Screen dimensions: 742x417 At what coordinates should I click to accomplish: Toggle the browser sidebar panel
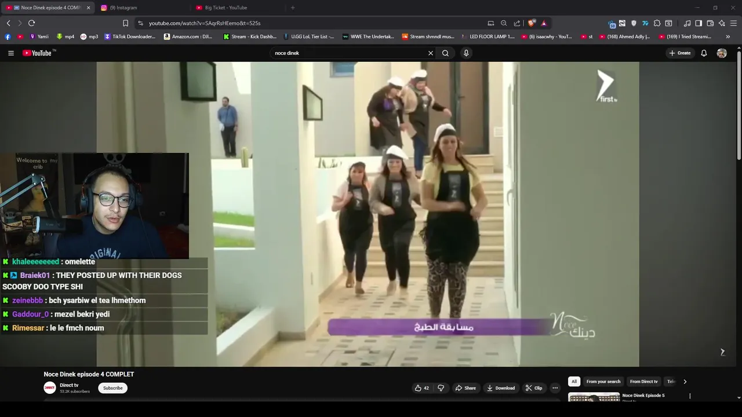699,23
